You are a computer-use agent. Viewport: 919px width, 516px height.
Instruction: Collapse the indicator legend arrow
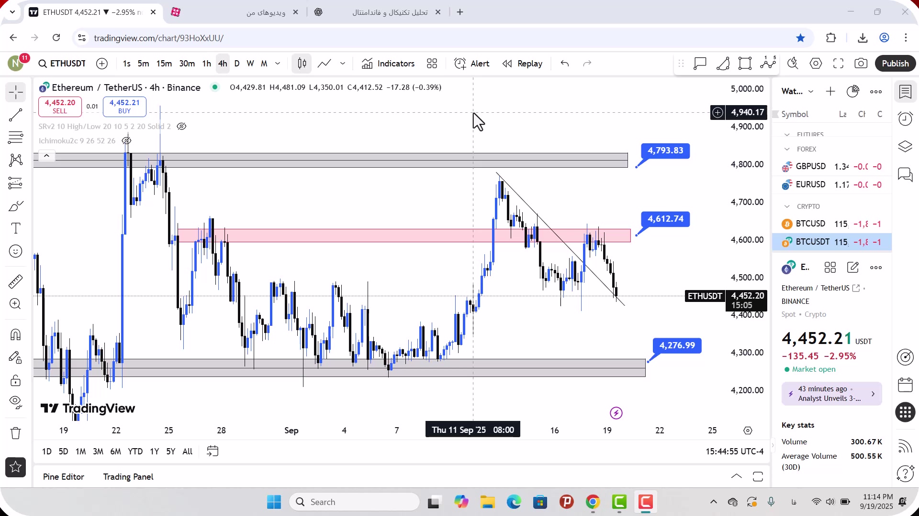tap(46, 156)
